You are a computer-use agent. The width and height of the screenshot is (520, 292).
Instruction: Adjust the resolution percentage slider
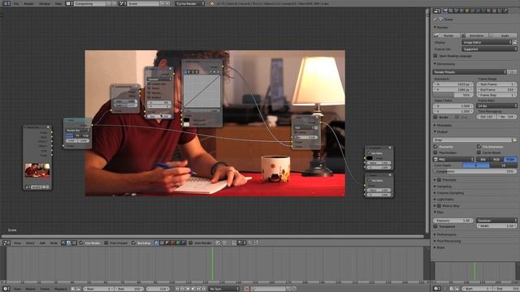coord(453,95)
